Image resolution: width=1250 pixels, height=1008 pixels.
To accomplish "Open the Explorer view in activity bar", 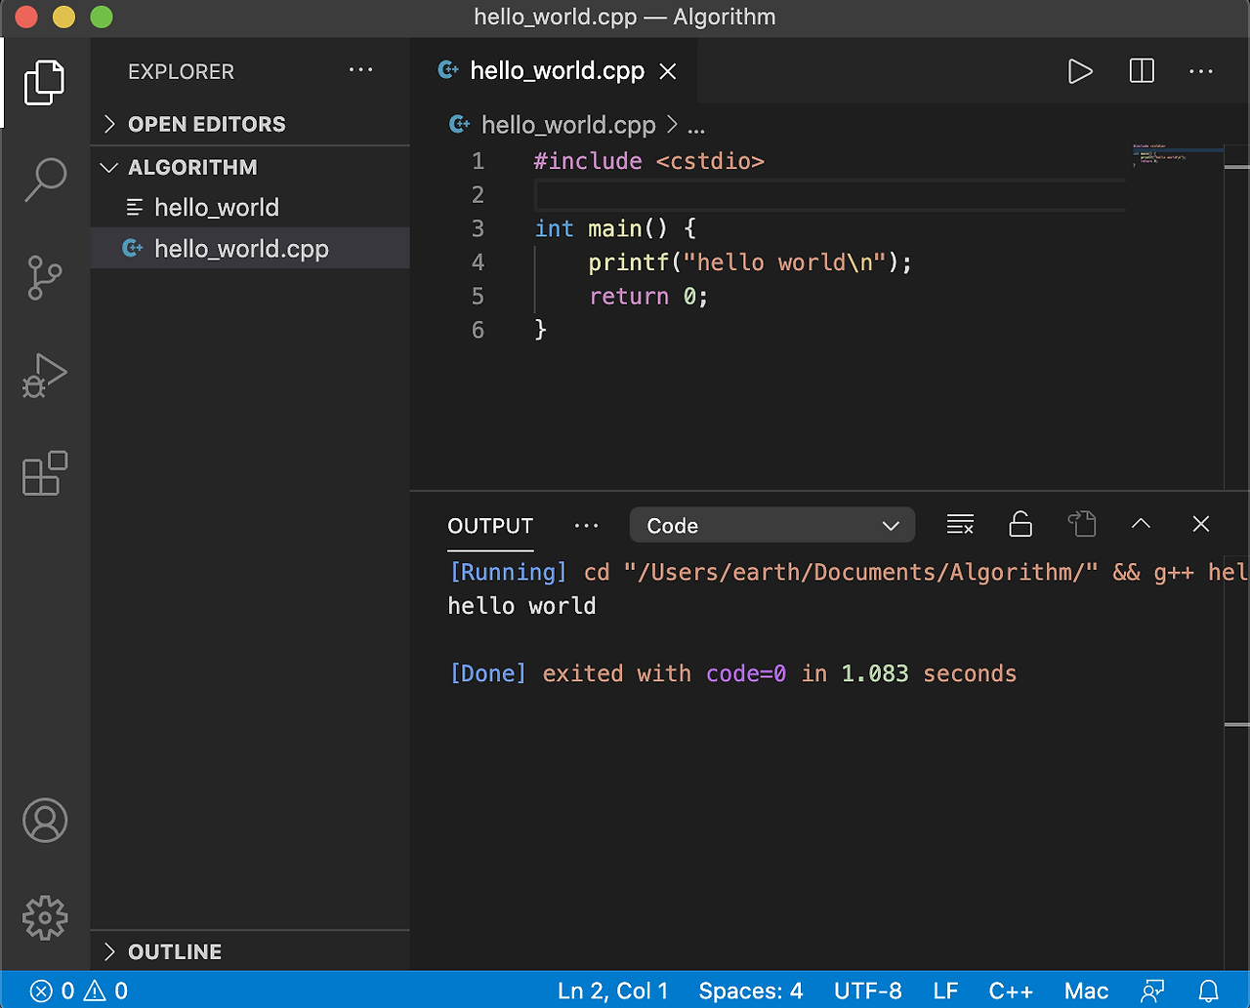I will click(x=45, y=82).
